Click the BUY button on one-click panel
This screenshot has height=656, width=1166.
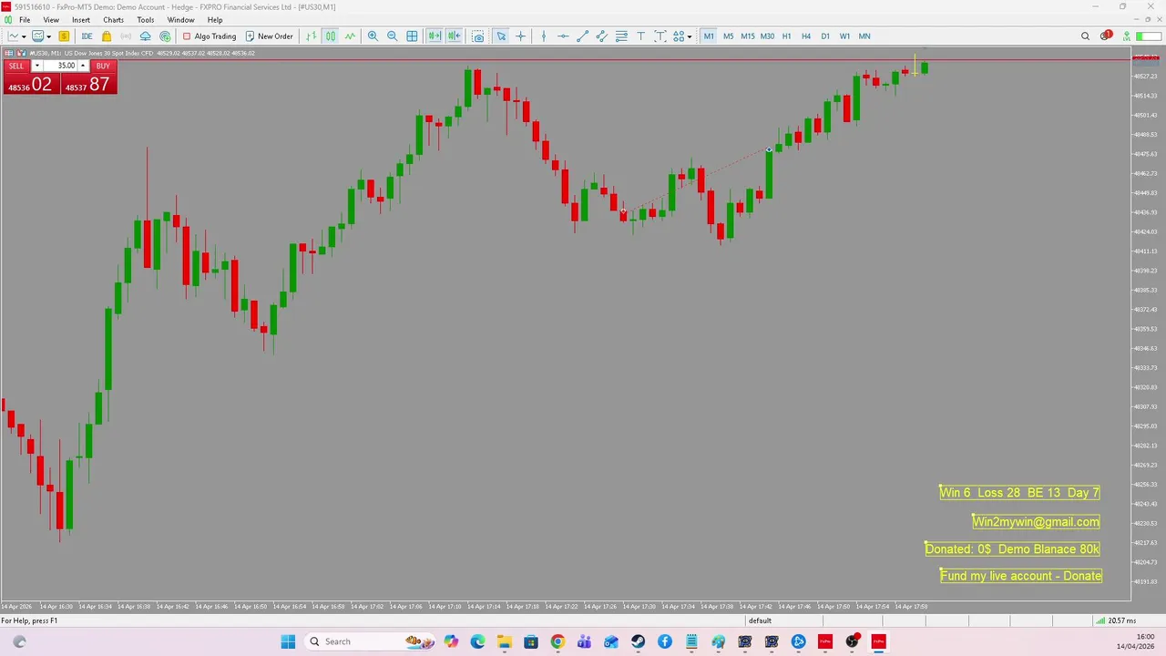pos(103,66)
